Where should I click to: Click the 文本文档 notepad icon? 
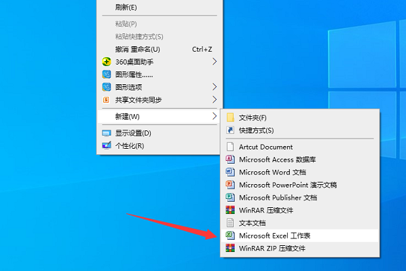point(230,223)
